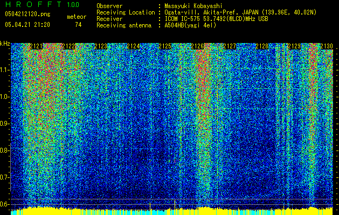Click the 2130 time marker
The image size is (339, 215).
click(x=327, y=46)
